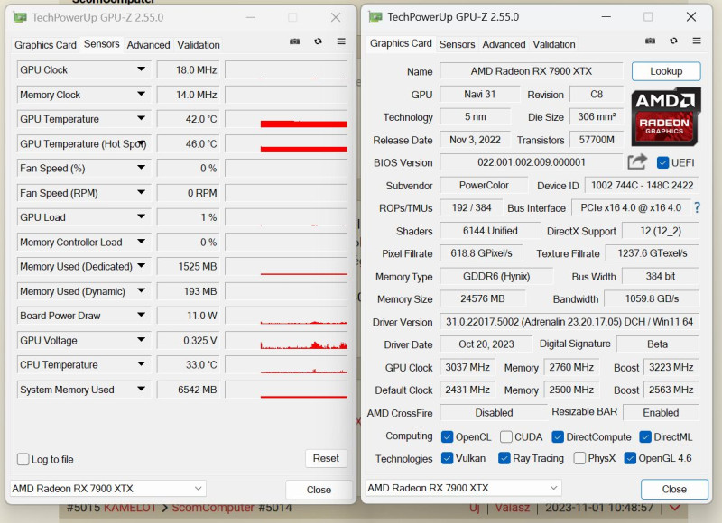The image size is (722, 523).
Task: Open the Board Power Draw dropdown
Action: click(x=141, y=316)
